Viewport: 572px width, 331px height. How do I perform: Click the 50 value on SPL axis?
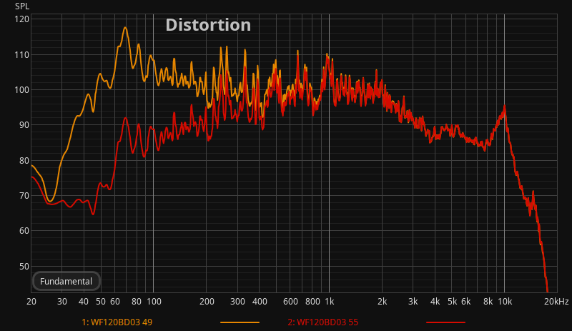point(24,267)
